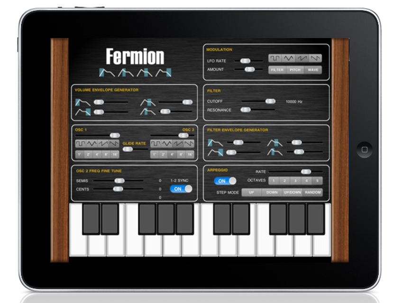Click the Volume Envelope sustain icon

(148, 103)
